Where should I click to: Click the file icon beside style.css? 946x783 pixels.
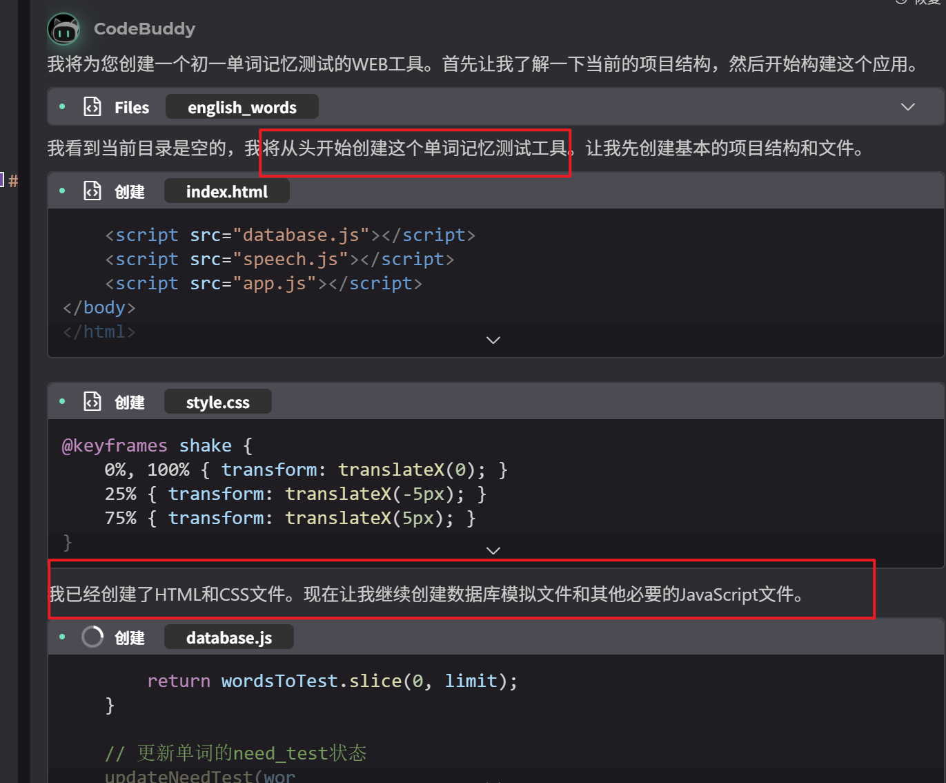[x=92, y=402]
